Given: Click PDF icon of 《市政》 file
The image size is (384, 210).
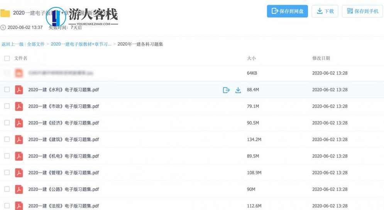Looking at the screenshot, I should pos(19,106).
